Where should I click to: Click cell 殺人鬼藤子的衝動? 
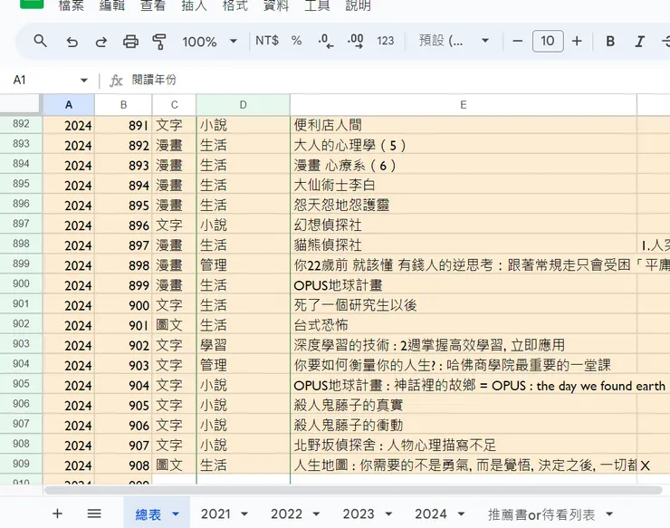[464, 426]
